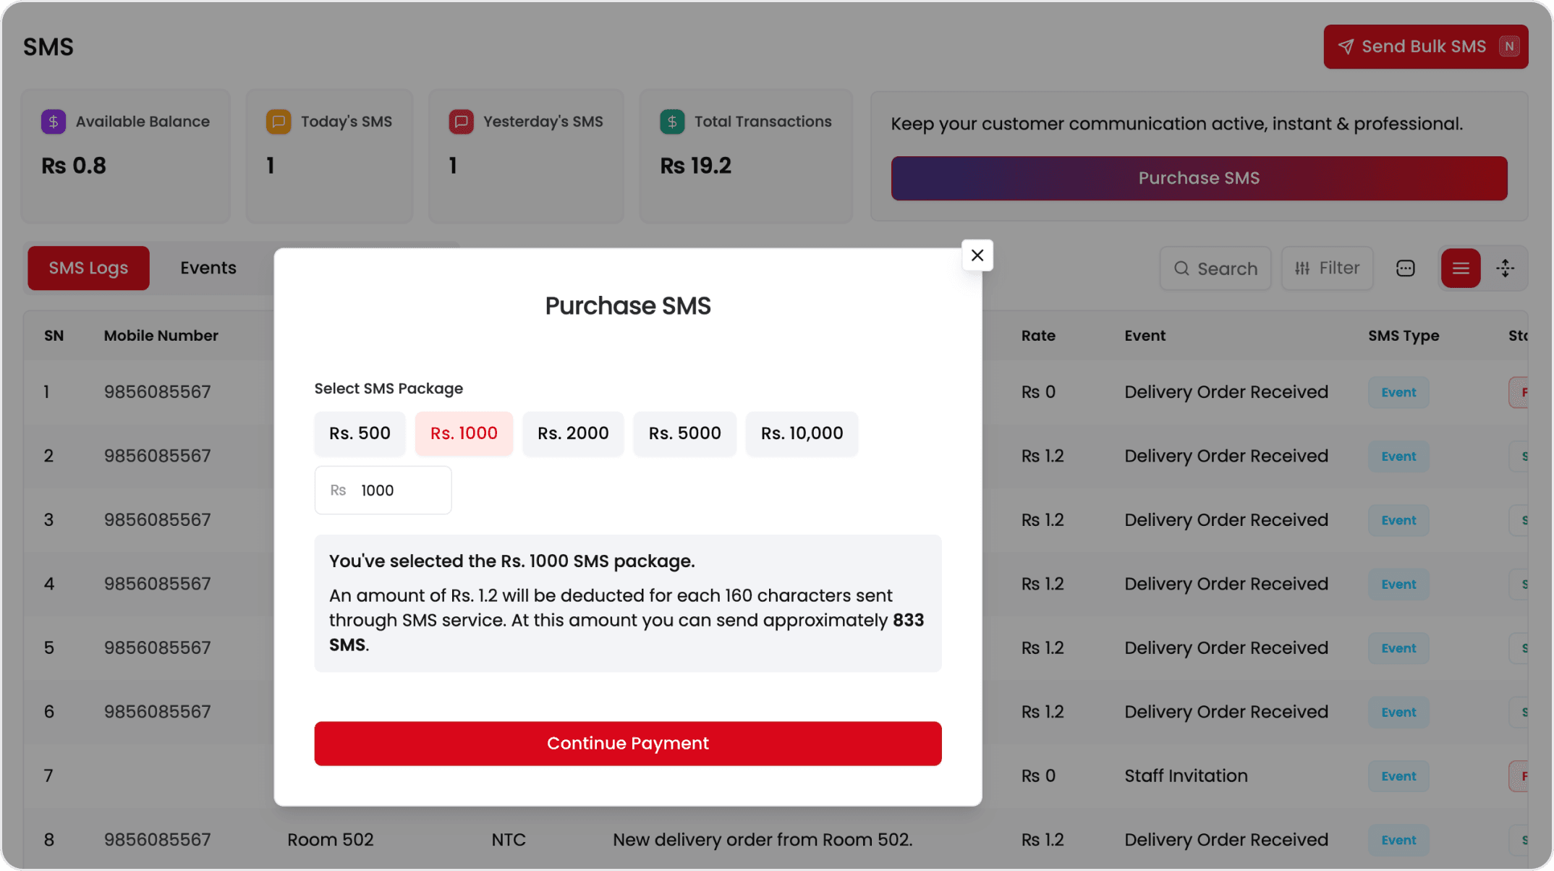Select the Rs. 1000 package
Screen dimensions: 1554x871
pyautogui.click(x=464, y=433)
